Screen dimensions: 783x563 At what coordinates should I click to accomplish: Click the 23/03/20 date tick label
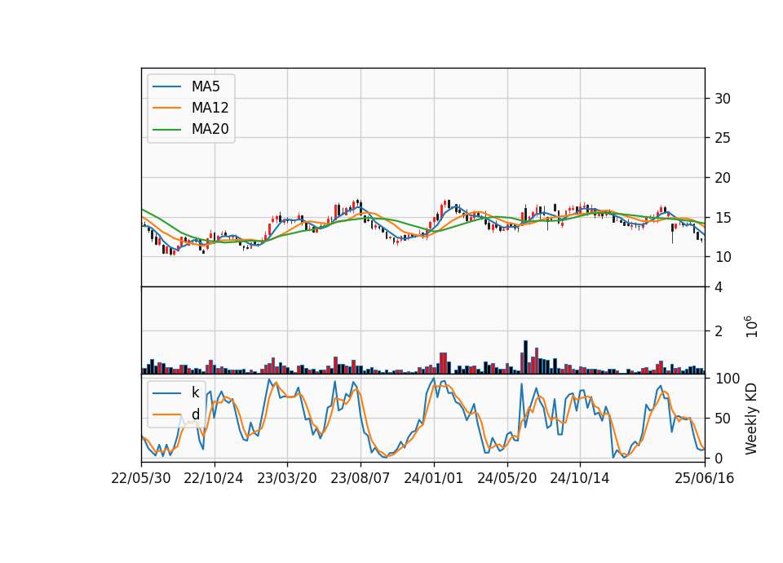(287, 479)
